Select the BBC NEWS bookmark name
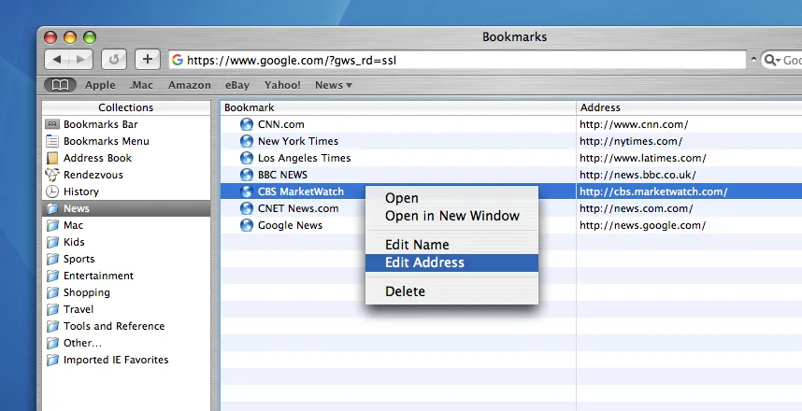The image size is (802, 411). point(282,175)
